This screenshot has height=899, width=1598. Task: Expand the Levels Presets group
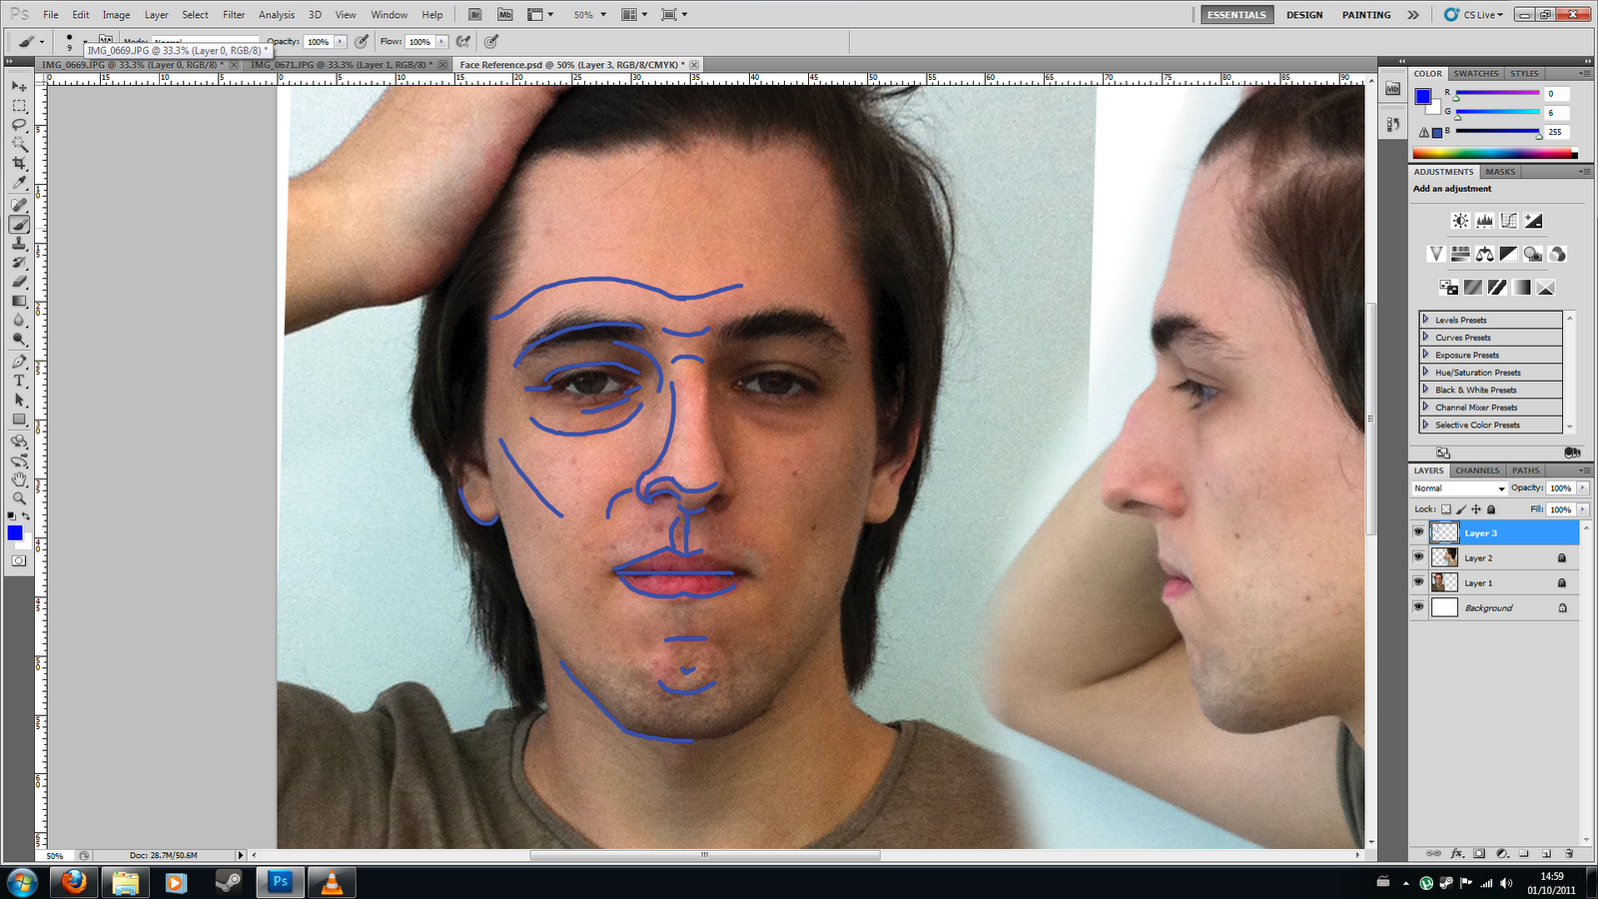tap(1426, 318)
